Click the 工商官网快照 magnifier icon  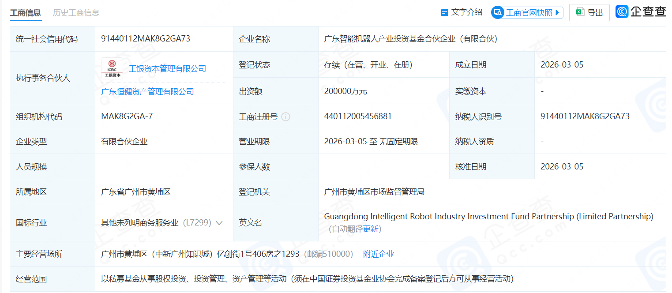(x=498, y=12)
